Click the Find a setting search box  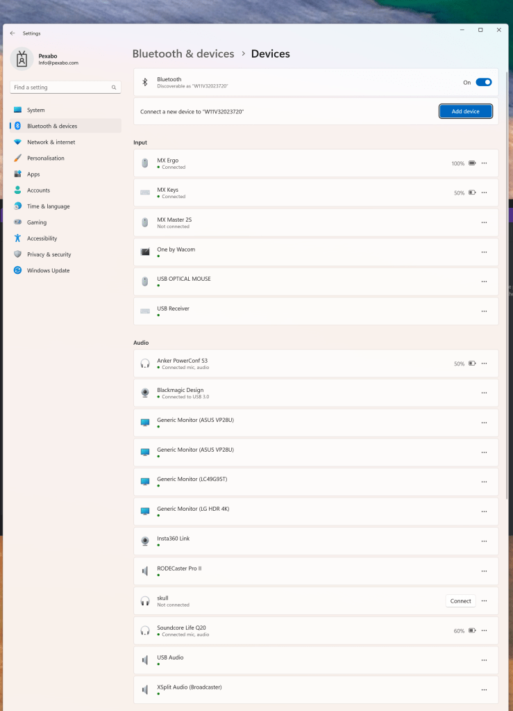tap(65, 87)
